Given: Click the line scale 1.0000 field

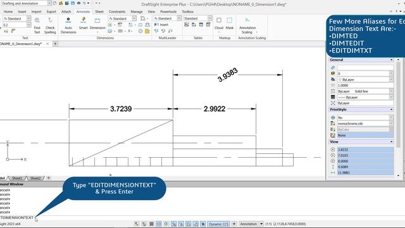Looking at the screenshot, I should [x=365, y=85].
